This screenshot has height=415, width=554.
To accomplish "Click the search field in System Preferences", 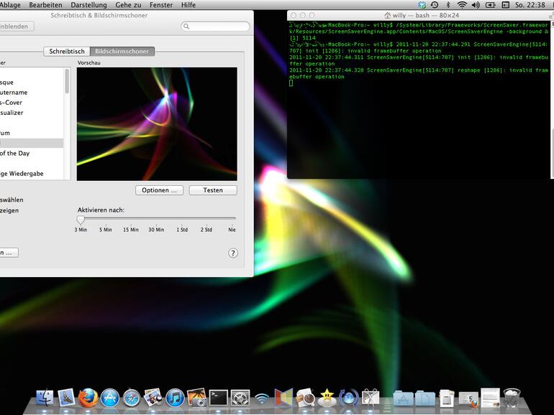I will pos(216,27).
